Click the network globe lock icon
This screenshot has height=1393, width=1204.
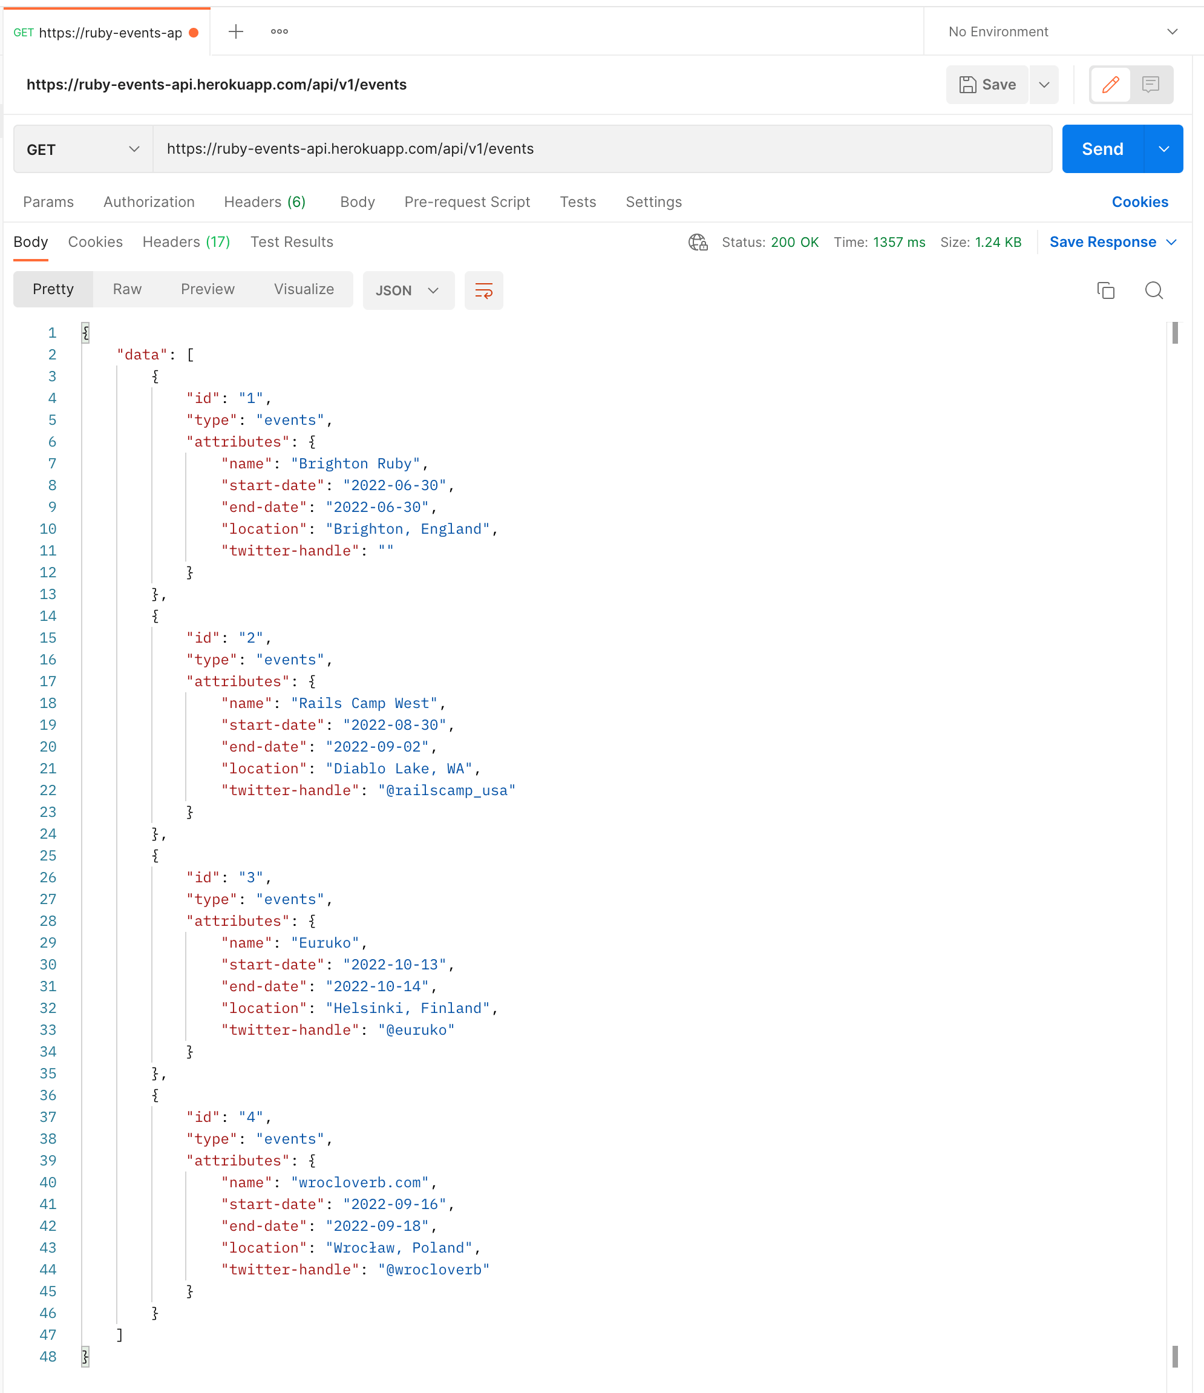pyautogui.click(x=698, y=242)
